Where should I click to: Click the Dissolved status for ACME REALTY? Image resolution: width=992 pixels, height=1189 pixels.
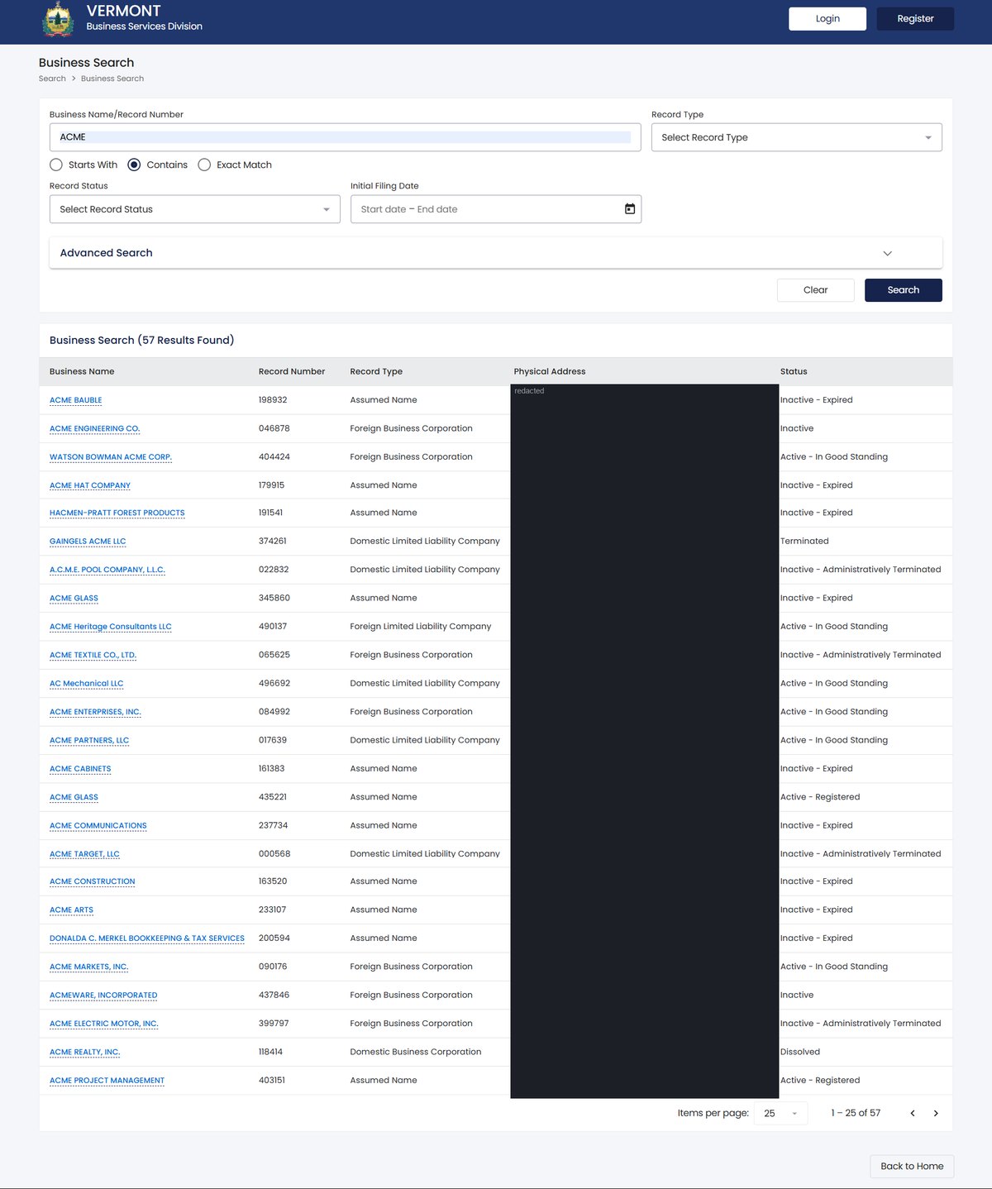click(x=800, y=1052)
